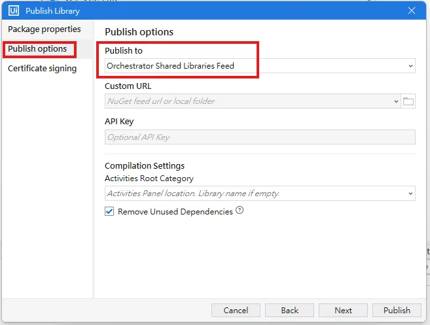Open the Certificate signing tab
Image resolution: width=430 pixels, height=325 pixels.
point(42,69)
